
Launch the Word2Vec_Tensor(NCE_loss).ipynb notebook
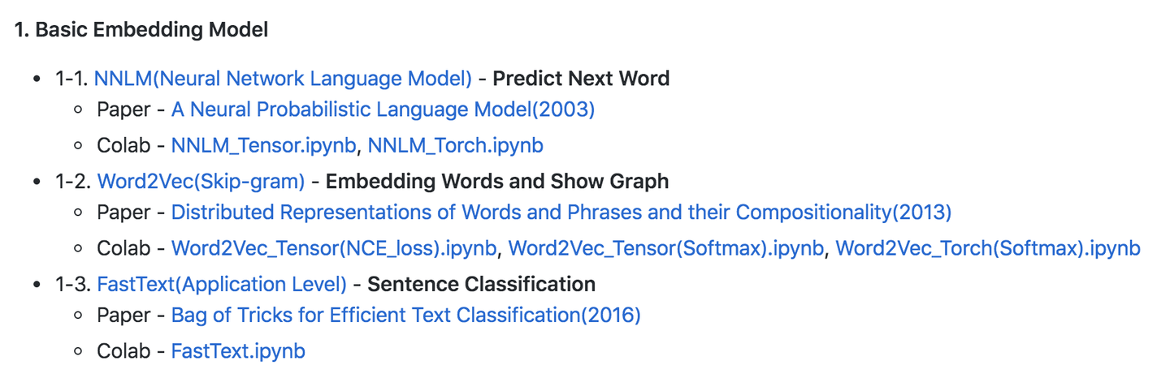[x=335, y=248]
